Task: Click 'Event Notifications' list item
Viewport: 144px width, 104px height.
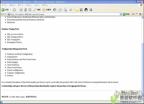Action: click(x=31, y=17)
